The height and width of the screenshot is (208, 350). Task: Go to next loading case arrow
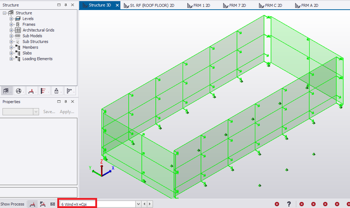150,204
